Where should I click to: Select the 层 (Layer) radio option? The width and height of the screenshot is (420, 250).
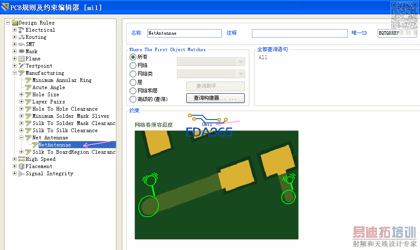tap(133, 82)
